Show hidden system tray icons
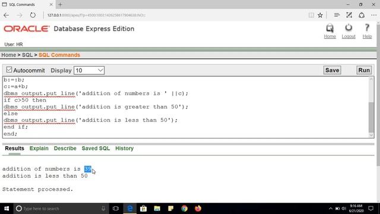 331,209
